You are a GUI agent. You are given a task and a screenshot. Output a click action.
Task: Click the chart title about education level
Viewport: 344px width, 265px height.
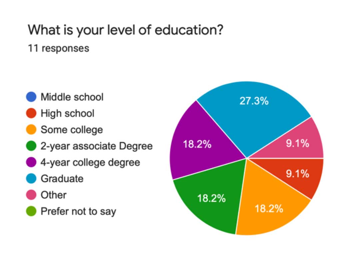125,30
